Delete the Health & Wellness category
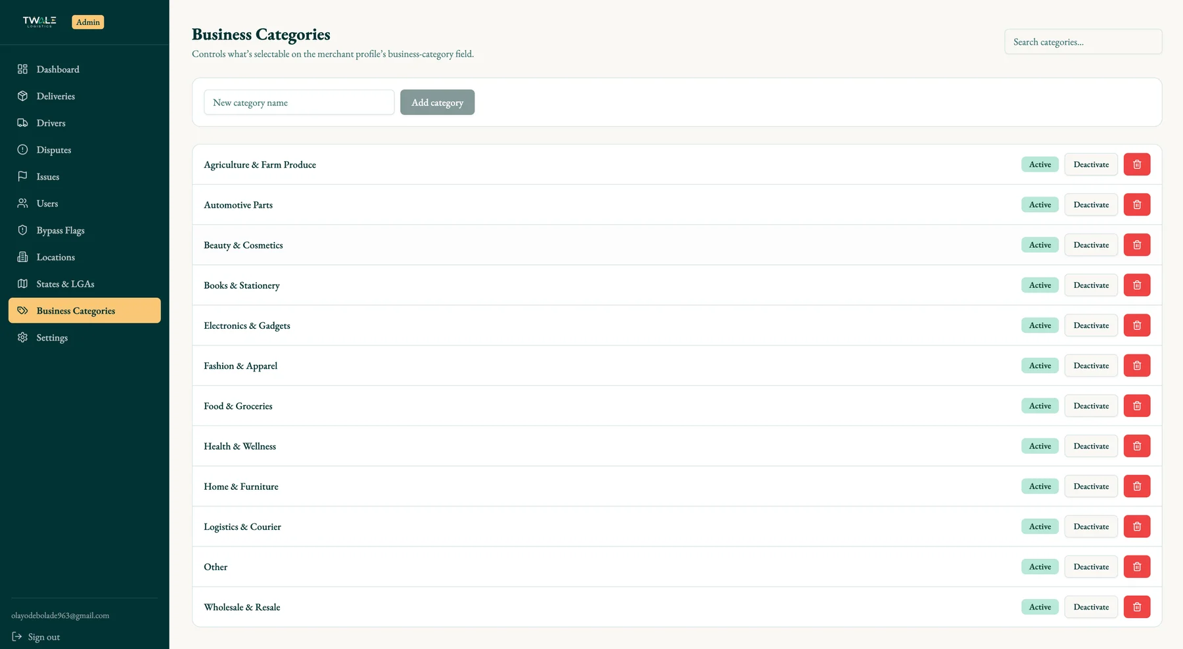 (x=1137, y=446)
